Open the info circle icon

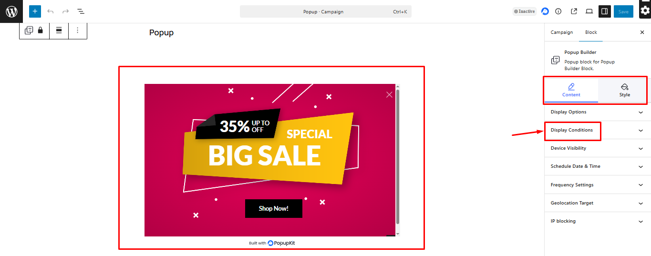click(558, 11)
